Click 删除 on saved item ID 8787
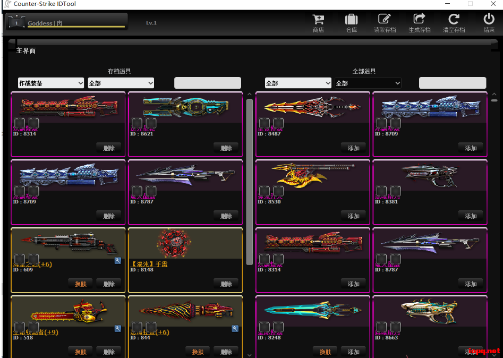The width and height of the screenshot is (503, 358). (226, 216)
